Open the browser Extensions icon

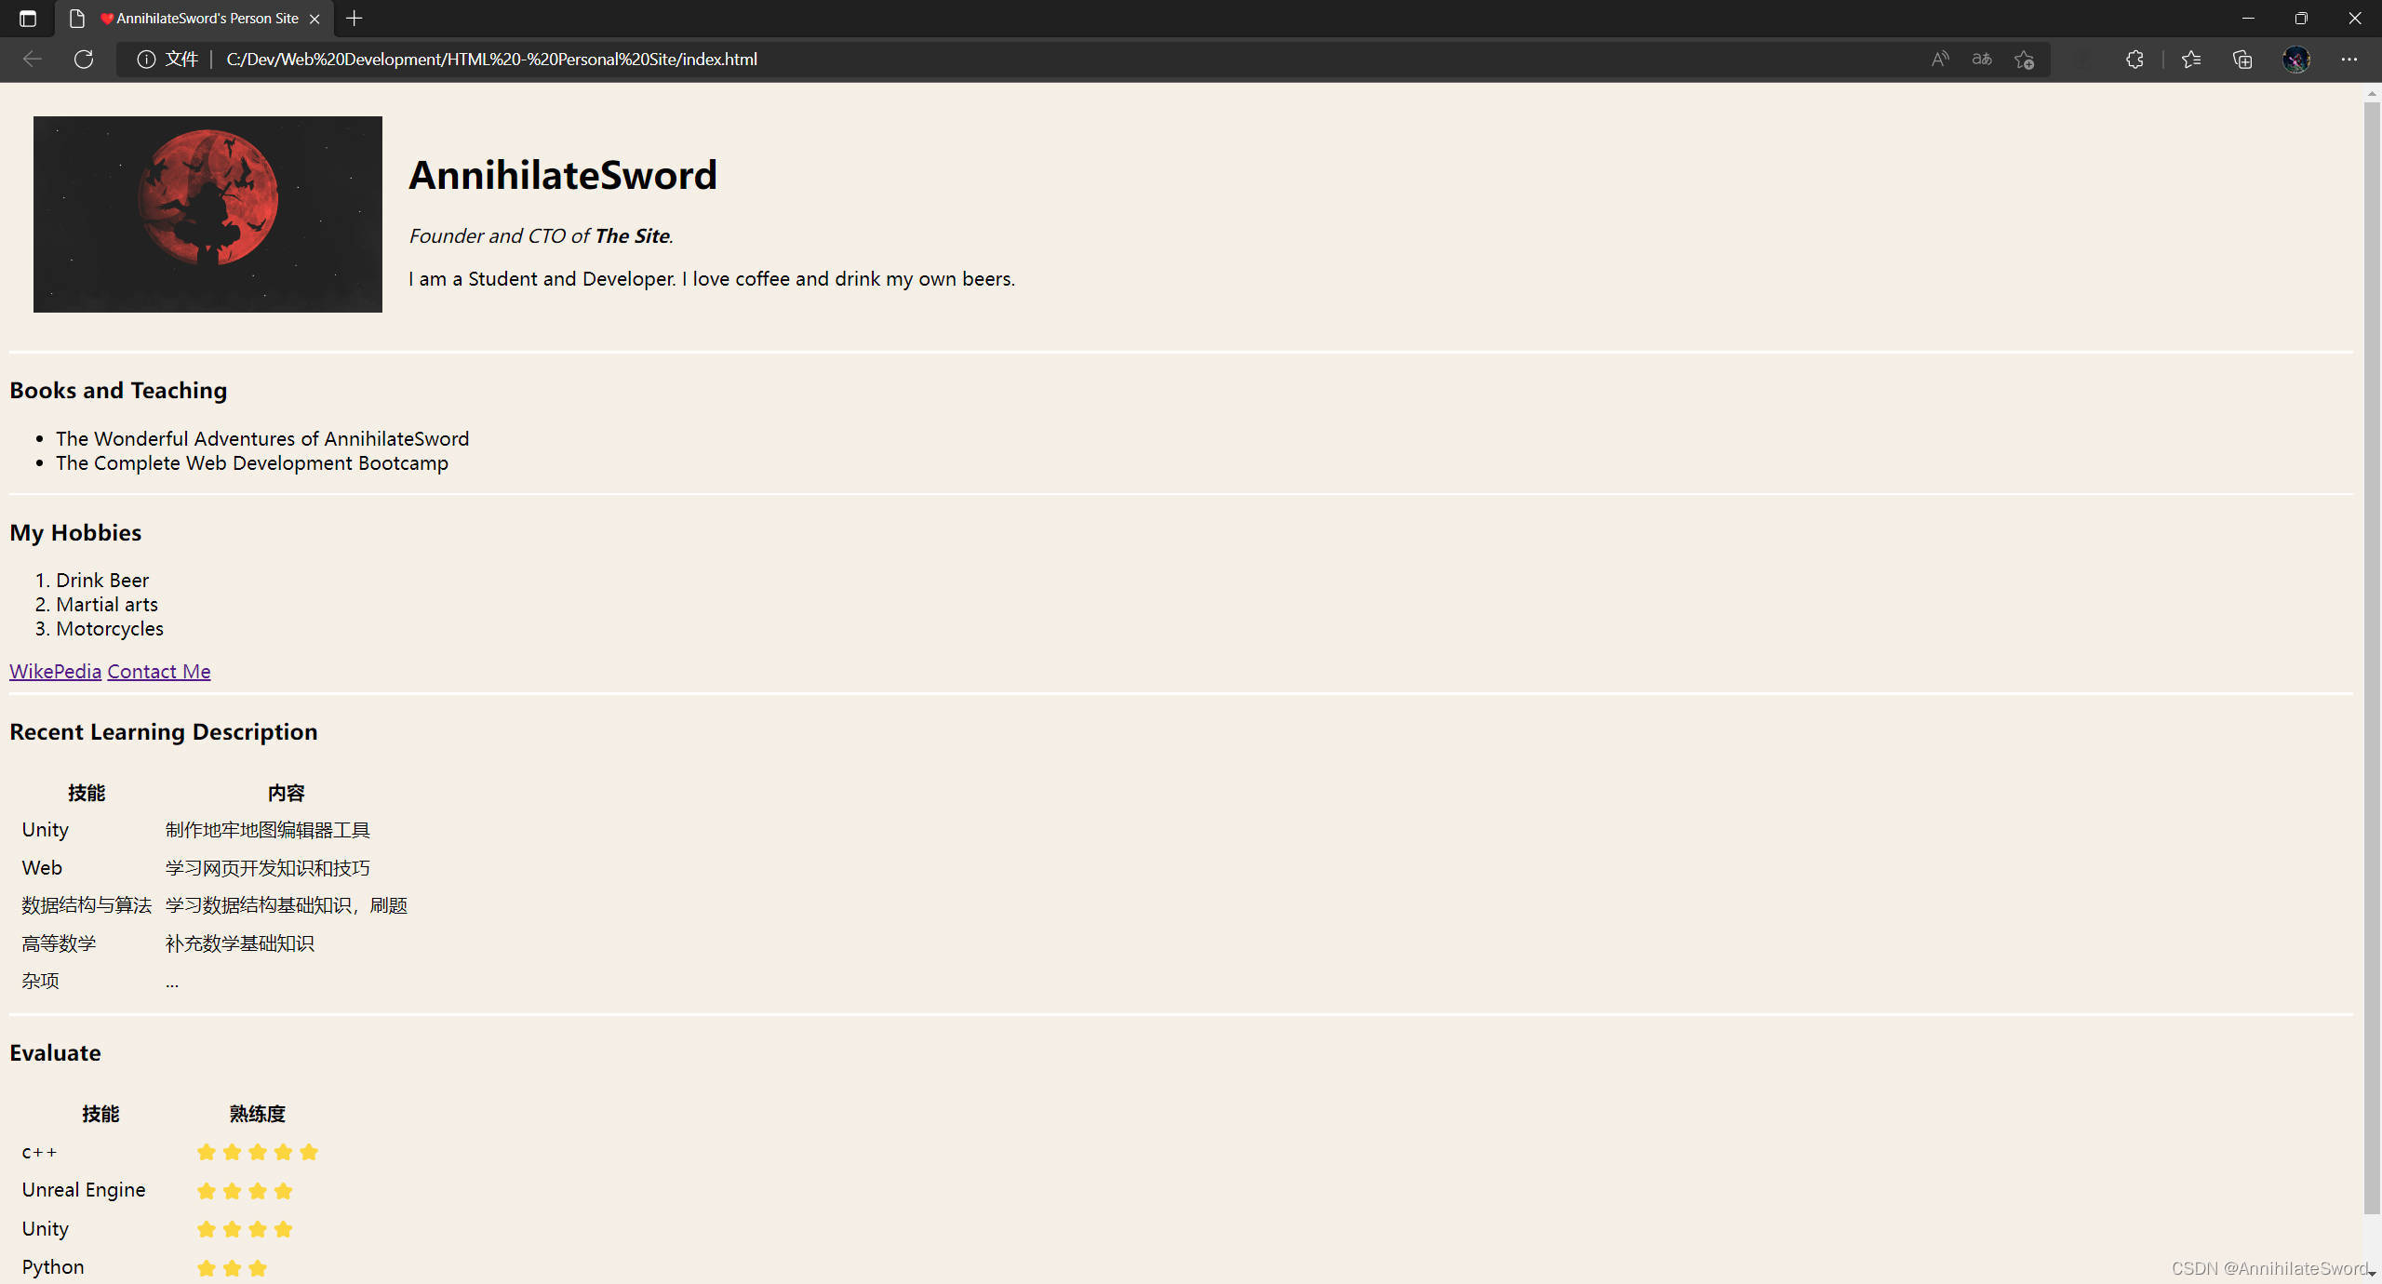click(2134, 60)
